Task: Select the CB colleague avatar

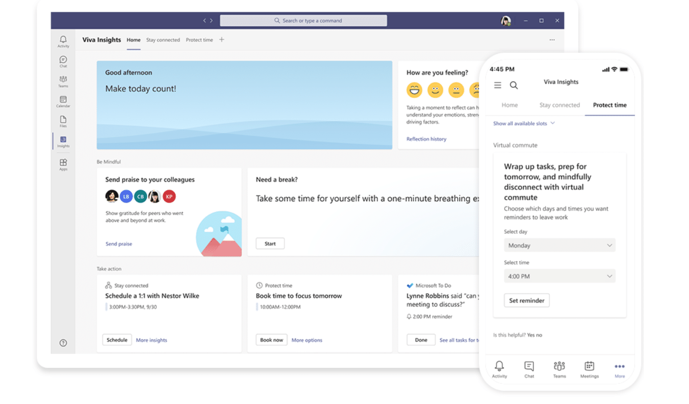Action: pyautogui.click(x=141, y=197)
